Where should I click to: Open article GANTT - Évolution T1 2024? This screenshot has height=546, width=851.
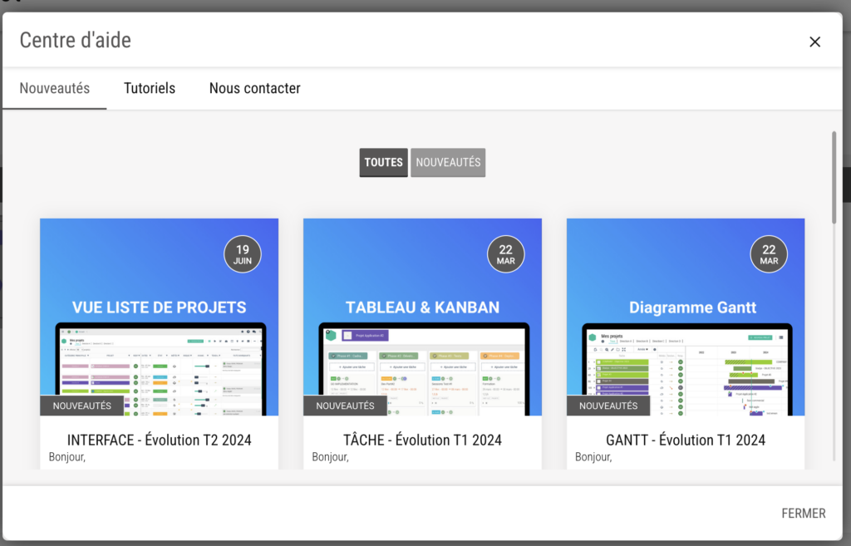click(x=686, y=440)
